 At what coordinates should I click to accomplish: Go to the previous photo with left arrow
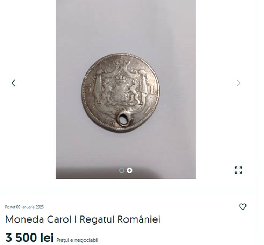point(14,83)
